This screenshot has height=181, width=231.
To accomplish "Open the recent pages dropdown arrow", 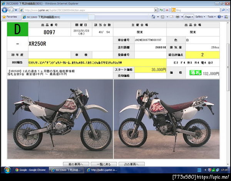I will pos(16,10).
